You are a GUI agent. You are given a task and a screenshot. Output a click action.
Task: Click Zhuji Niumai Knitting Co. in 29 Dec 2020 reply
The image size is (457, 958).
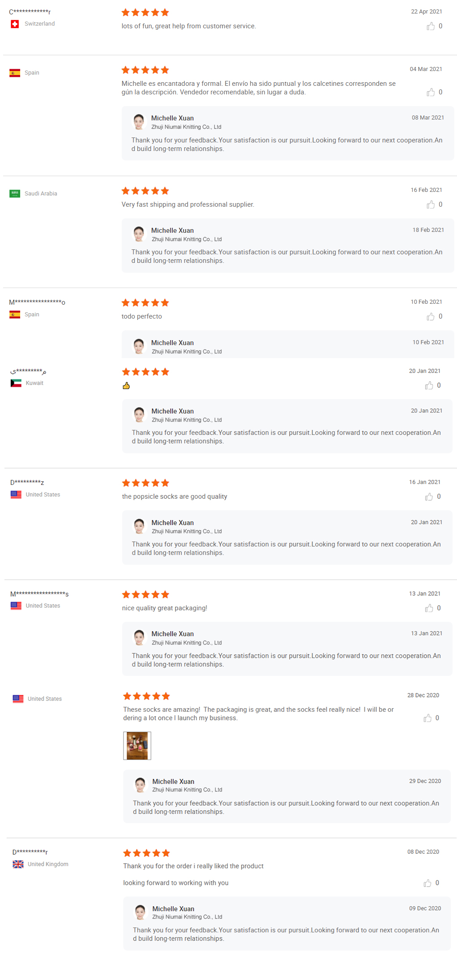pos(187,789)
